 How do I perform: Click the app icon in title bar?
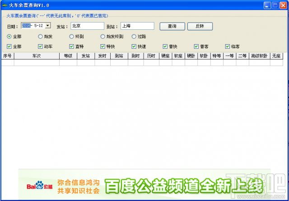click(5, 5)
